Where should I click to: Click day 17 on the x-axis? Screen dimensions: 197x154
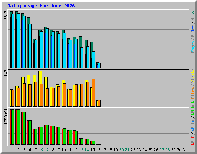tap(104, 150)
